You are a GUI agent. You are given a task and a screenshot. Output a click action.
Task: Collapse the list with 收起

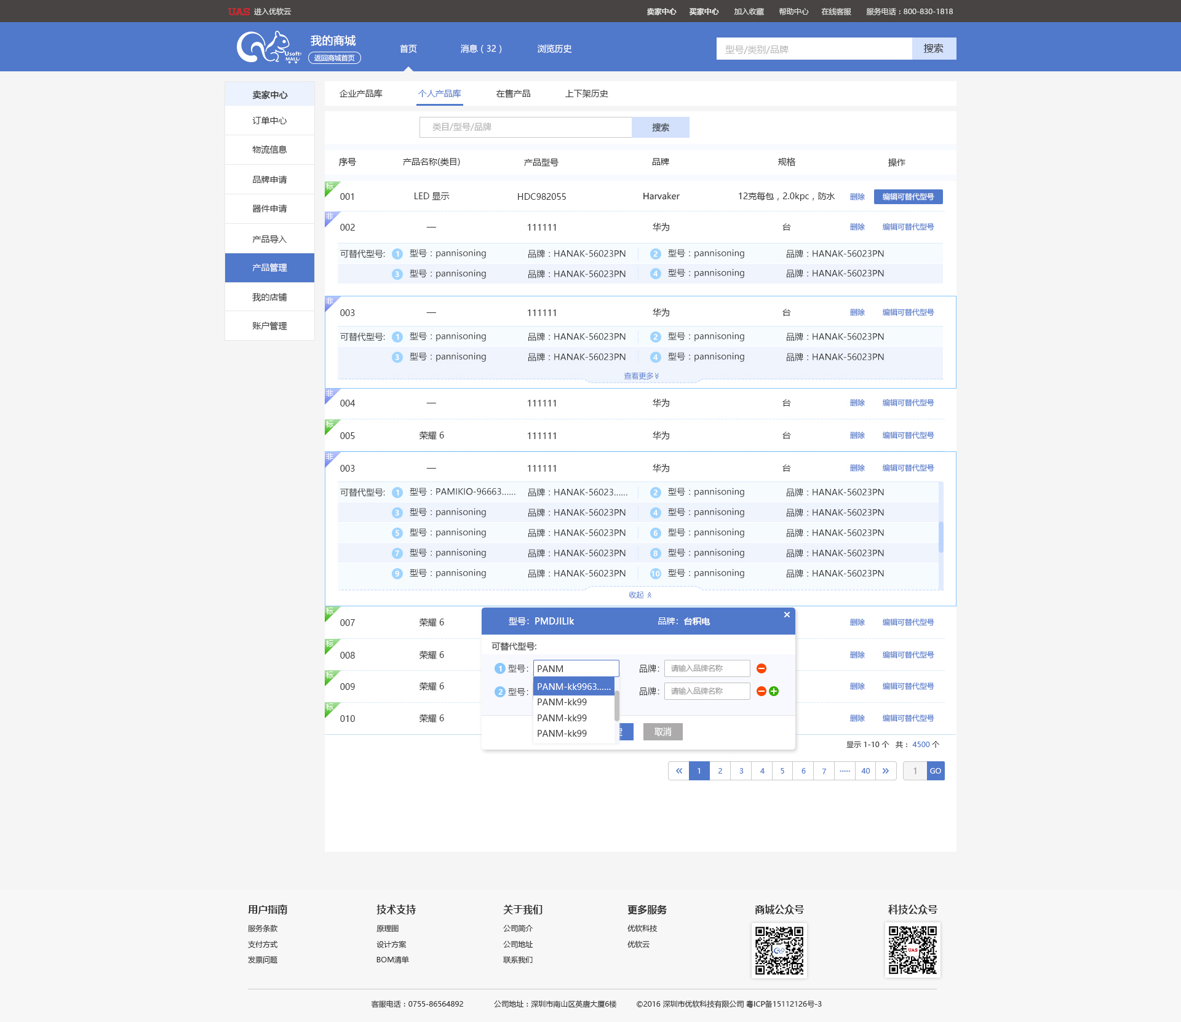[640, 595]
